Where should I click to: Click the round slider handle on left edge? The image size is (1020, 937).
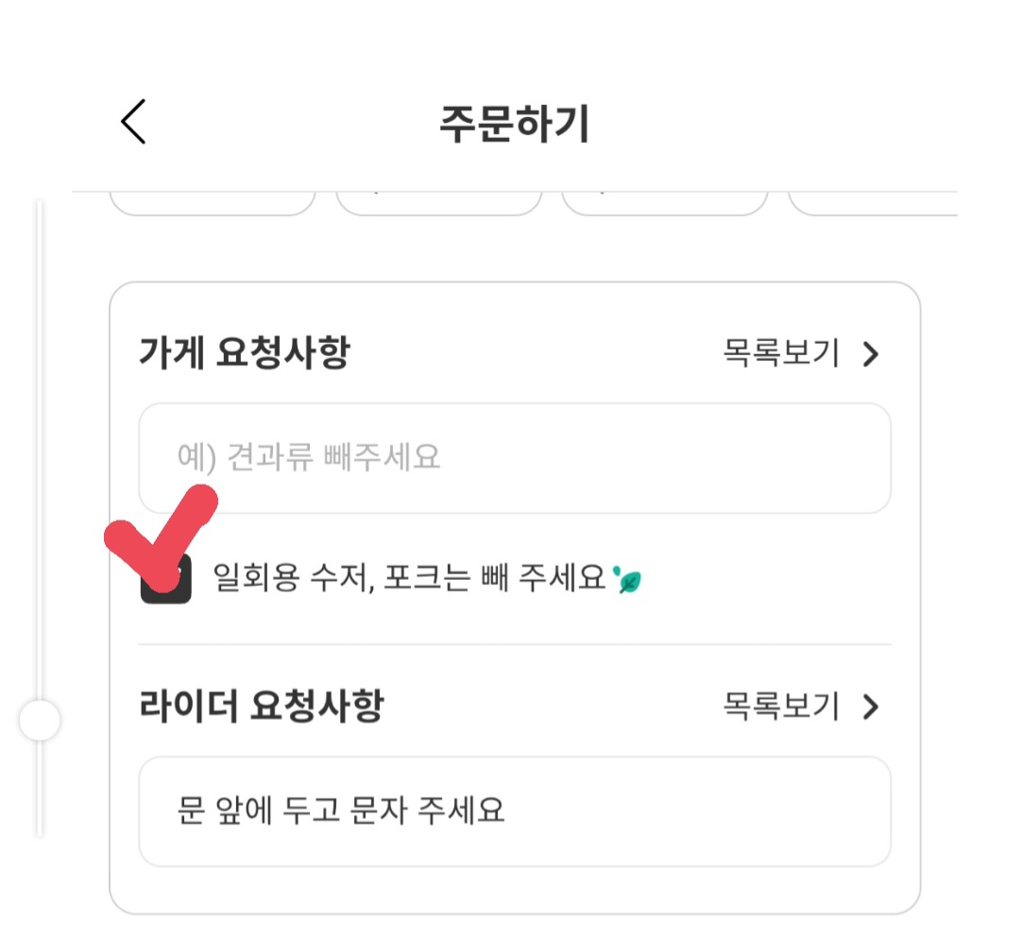coord(40,722)
